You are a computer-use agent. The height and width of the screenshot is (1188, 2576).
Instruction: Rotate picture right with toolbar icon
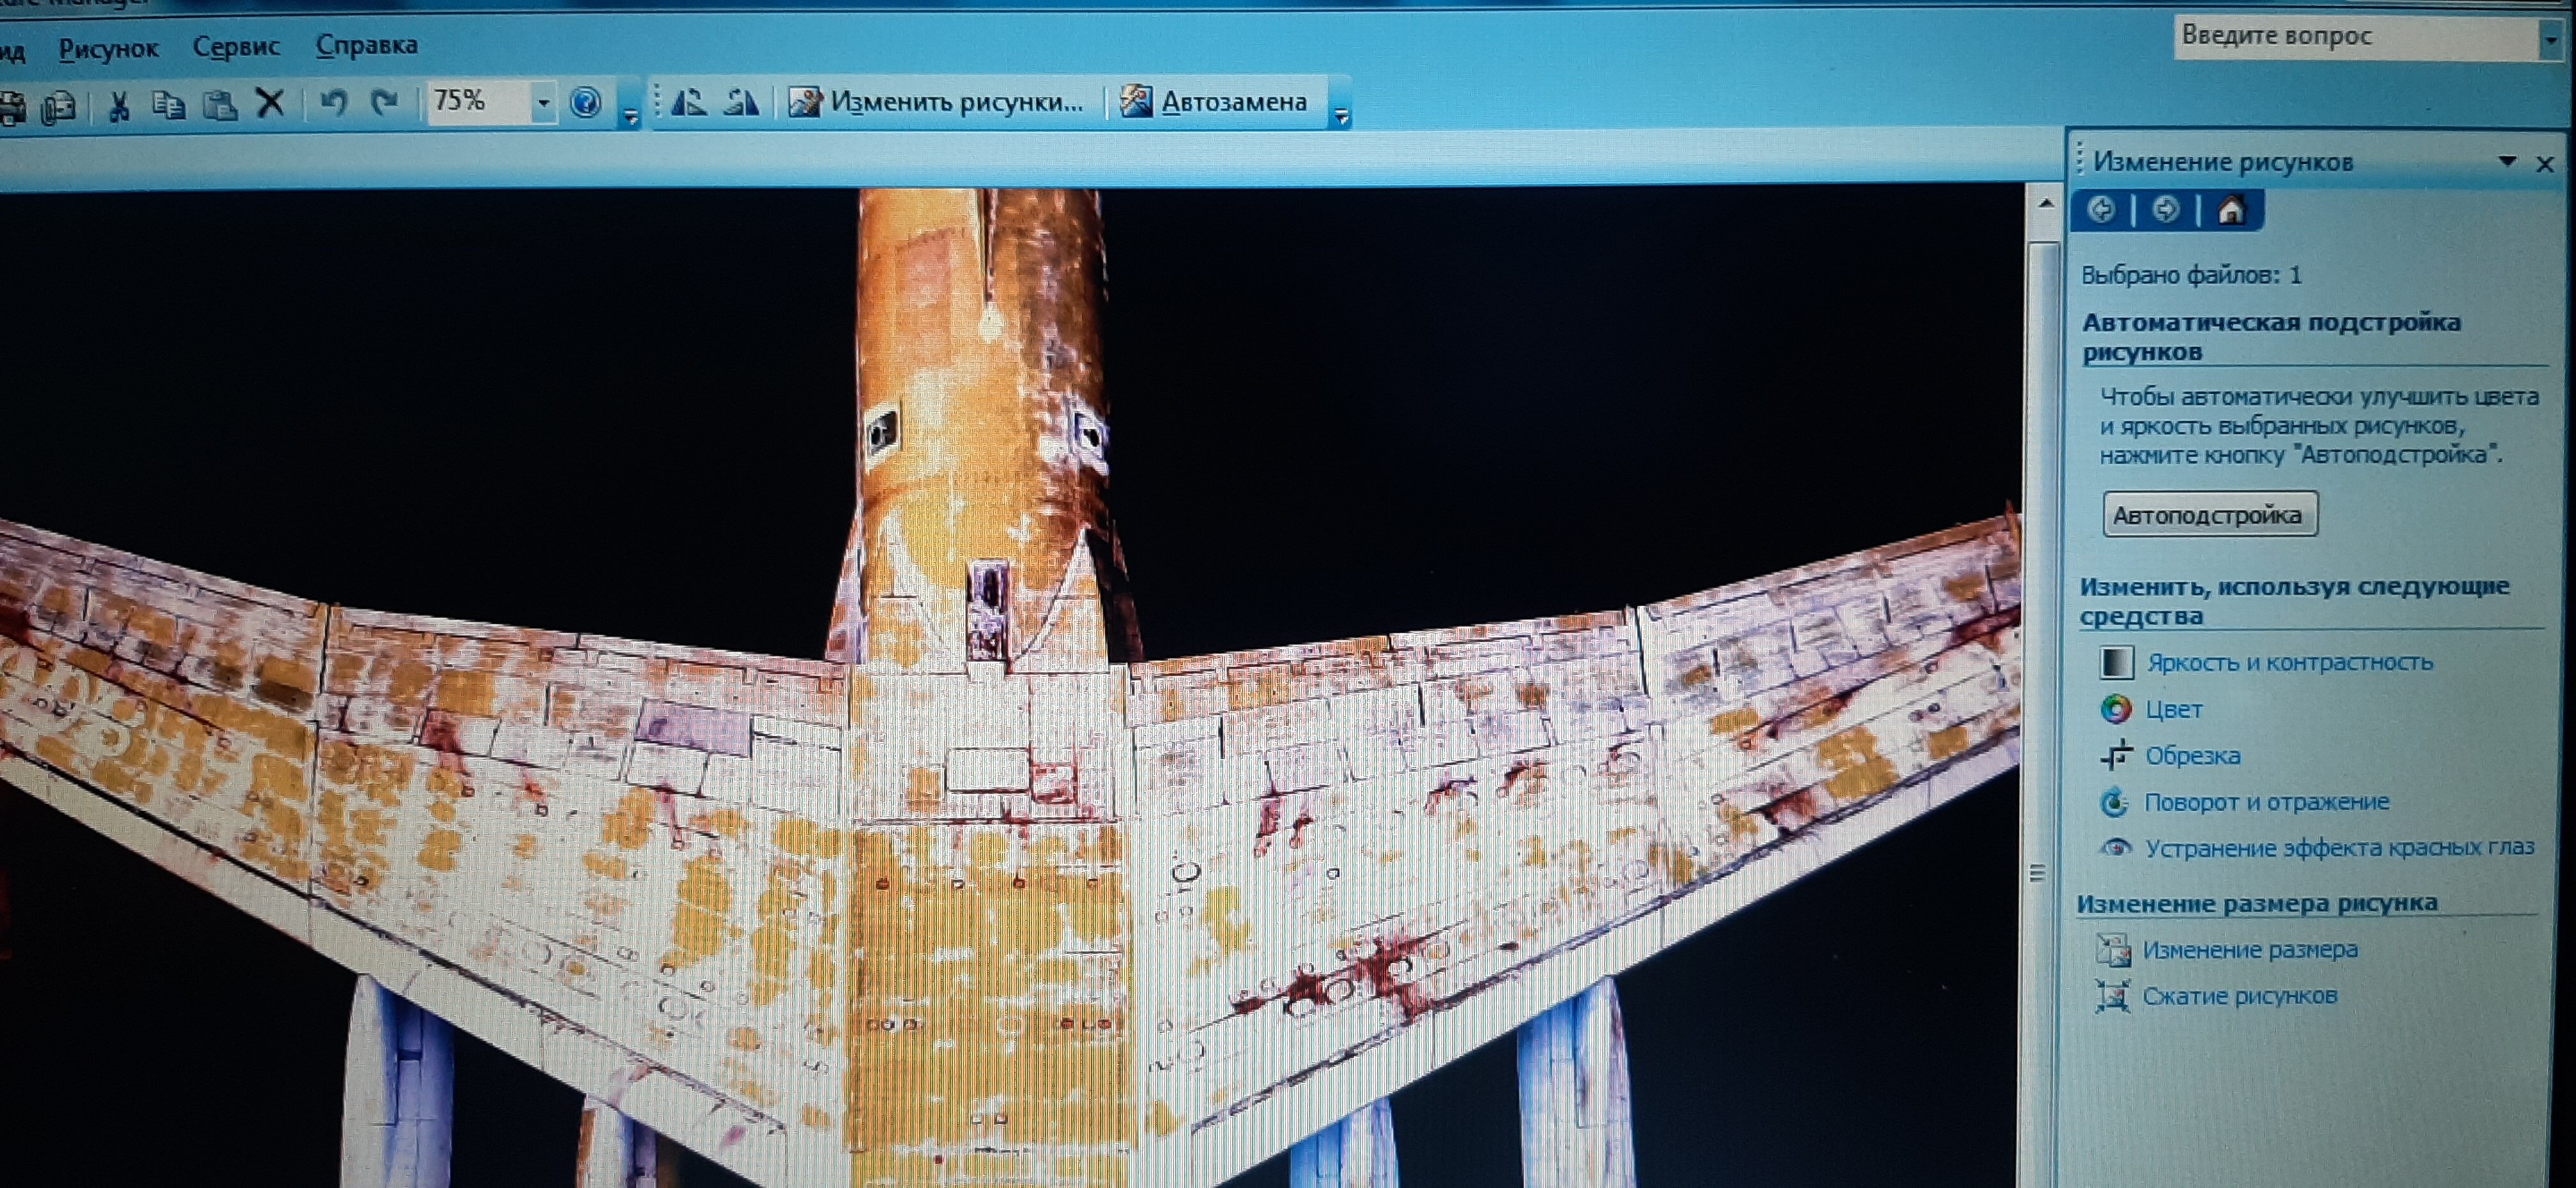pos(741,102)
